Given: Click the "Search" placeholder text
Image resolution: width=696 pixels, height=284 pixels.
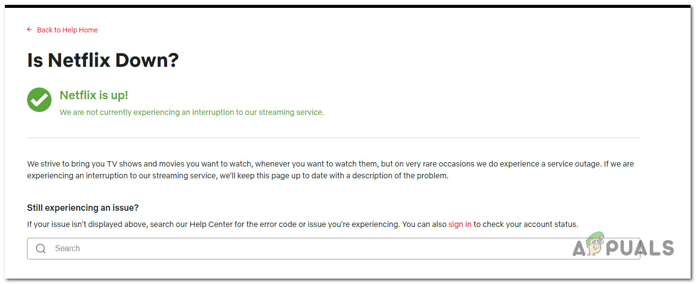Looking at the screenshot, I should tap(68, 248).
